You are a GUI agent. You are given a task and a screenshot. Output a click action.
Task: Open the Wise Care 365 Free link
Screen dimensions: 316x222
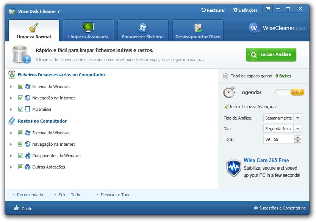click(266, 160)
